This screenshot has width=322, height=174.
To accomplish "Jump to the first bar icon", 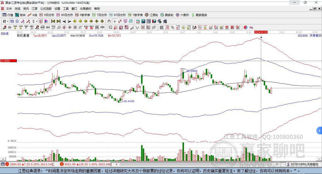I will (x=53, y=21).
